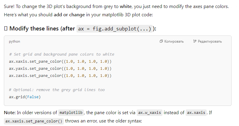
Task: Click inline ax.xaxis.set_pane_color() code chip
Action: [x=34, y=121]
